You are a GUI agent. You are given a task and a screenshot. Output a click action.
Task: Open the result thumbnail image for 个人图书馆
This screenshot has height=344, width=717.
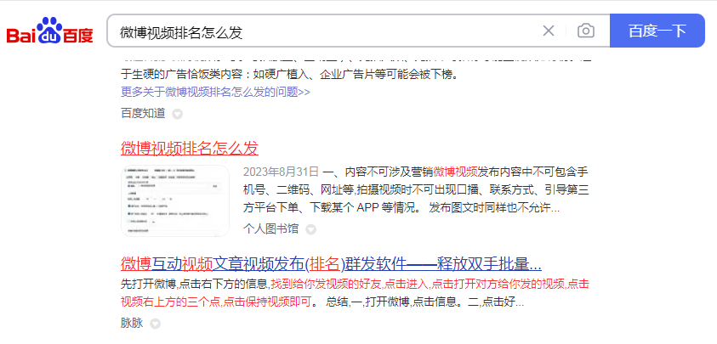[x=175, y=200]
